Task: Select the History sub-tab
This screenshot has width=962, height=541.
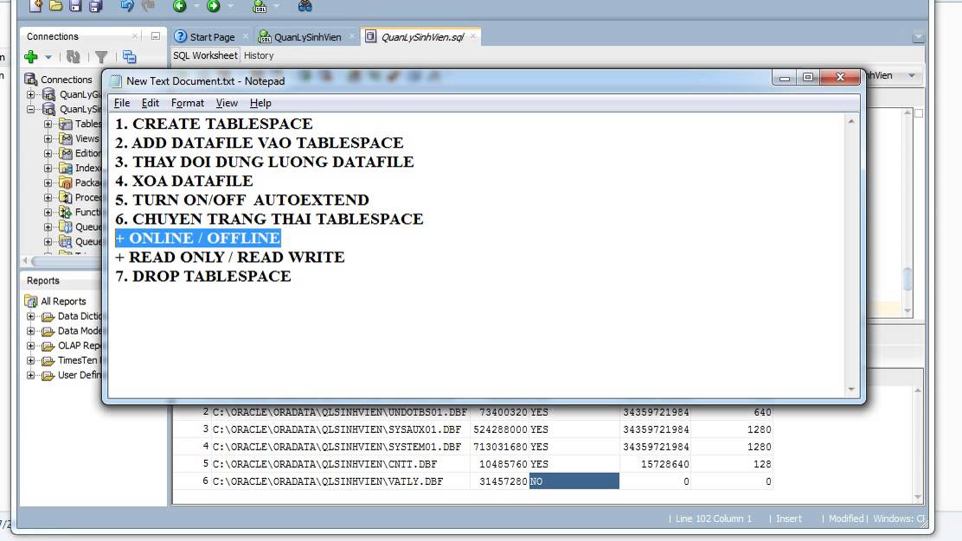Action: click(259, 55)
